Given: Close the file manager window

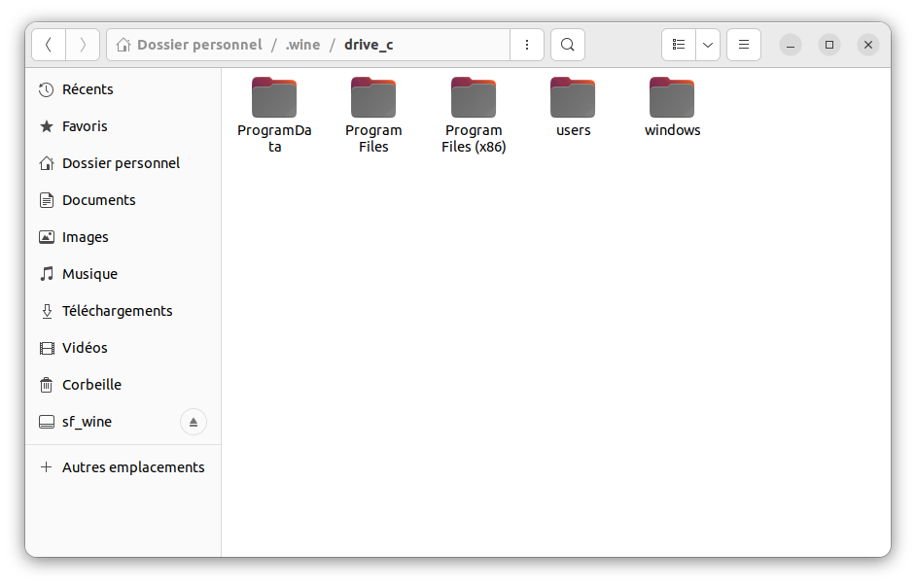Looking at the screenshot, I should click(x=868, y=45).
